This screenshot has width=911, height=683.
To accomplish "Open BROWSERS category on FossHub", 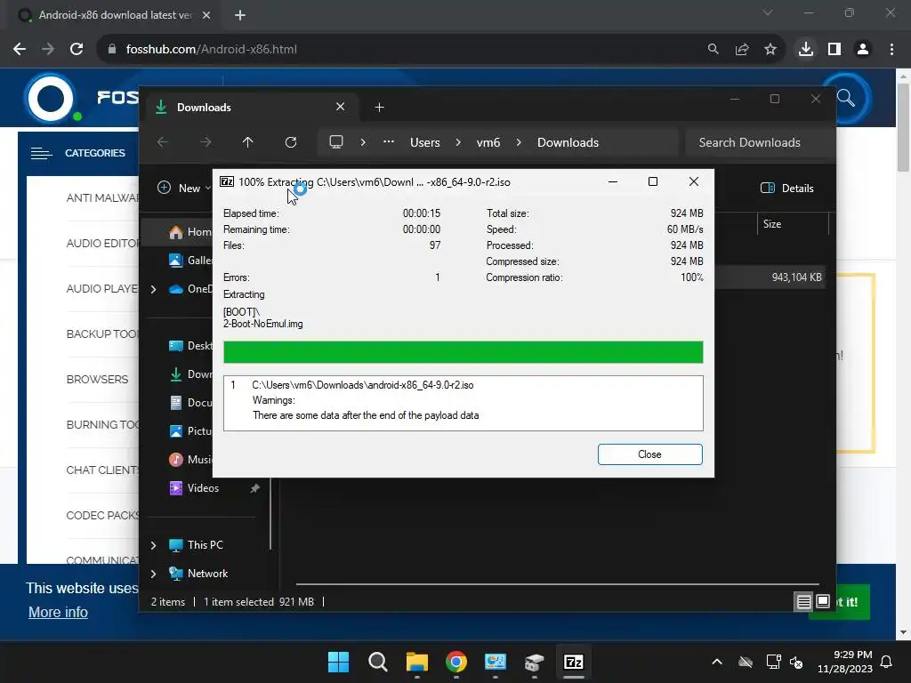I will (98, 379).
